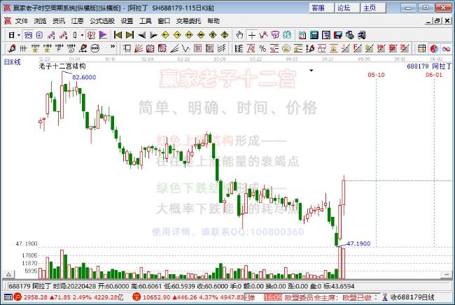Click the 收688179日线 status text

click(412, 297)
